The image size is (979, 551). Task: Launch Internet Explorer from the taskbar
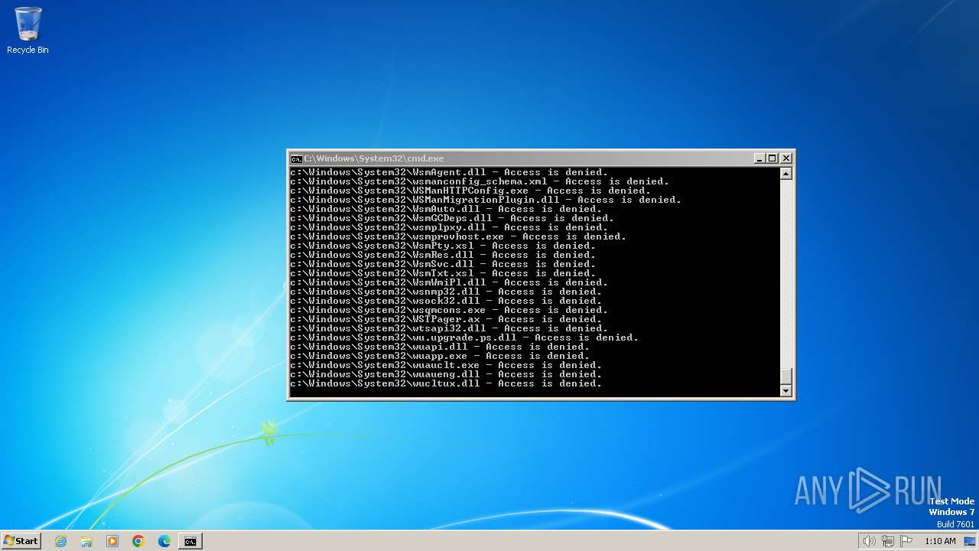60,541
